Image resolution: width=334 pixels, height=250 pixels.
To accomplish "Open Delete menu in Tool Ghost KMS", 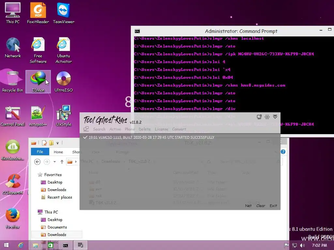I will coord(144,129).
